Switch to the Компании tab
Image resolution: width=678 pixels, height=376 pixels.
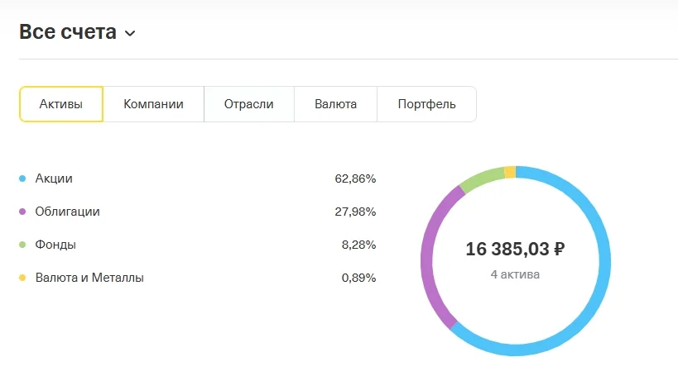coord(153,104)
